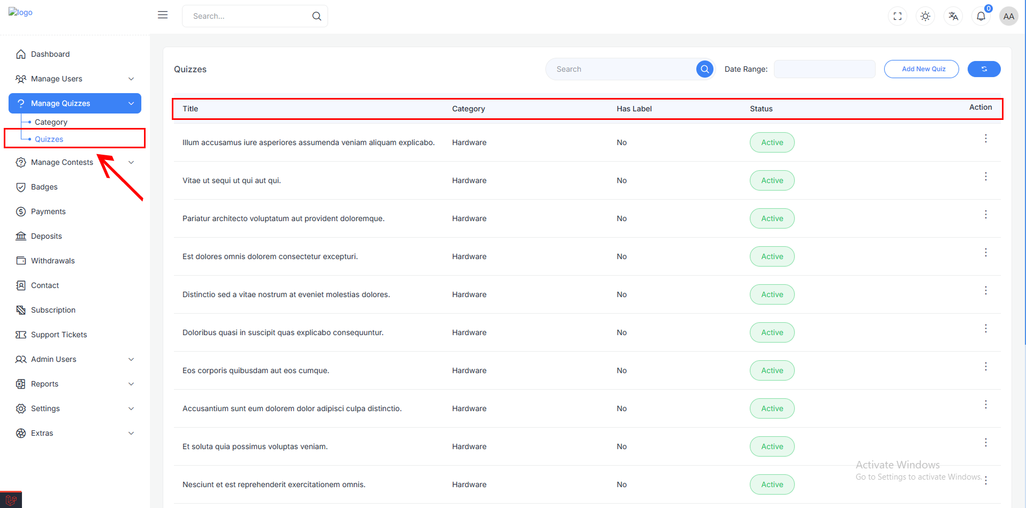Open actions menu for Eos corporis quiz
The width and height of the screenshot is (1026, 508).
click(985, 367)
